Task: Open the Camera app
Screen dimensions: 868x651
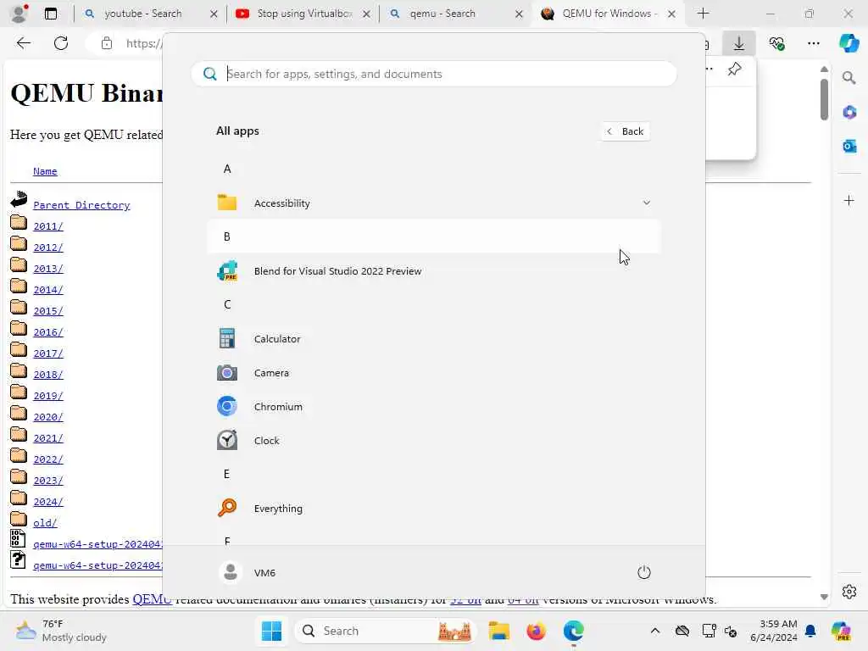Action: pyautogui.click(x=433, y=373)
